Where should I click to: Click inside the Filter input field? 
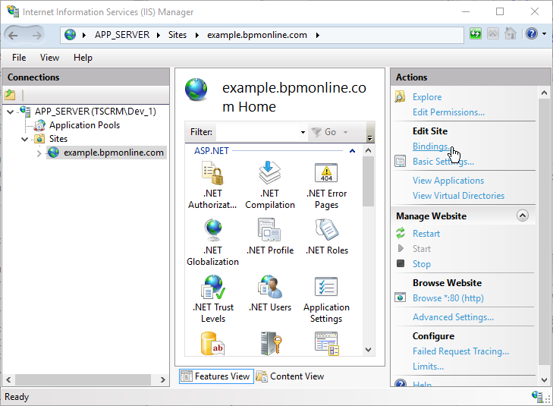click(x=257, y=132)
